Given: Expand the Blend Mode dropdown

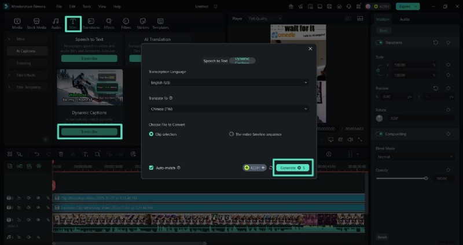Looking at the screenshot, I should click(x=412, y=157).
